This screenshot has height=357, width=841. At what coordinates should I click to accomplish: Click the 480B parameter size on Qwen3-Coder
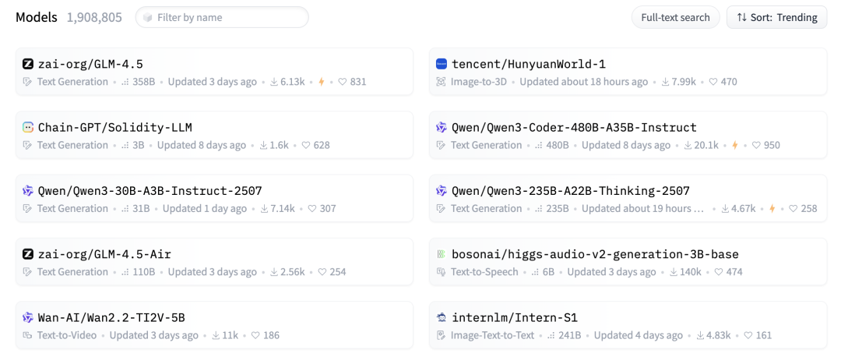click(558, 146)
